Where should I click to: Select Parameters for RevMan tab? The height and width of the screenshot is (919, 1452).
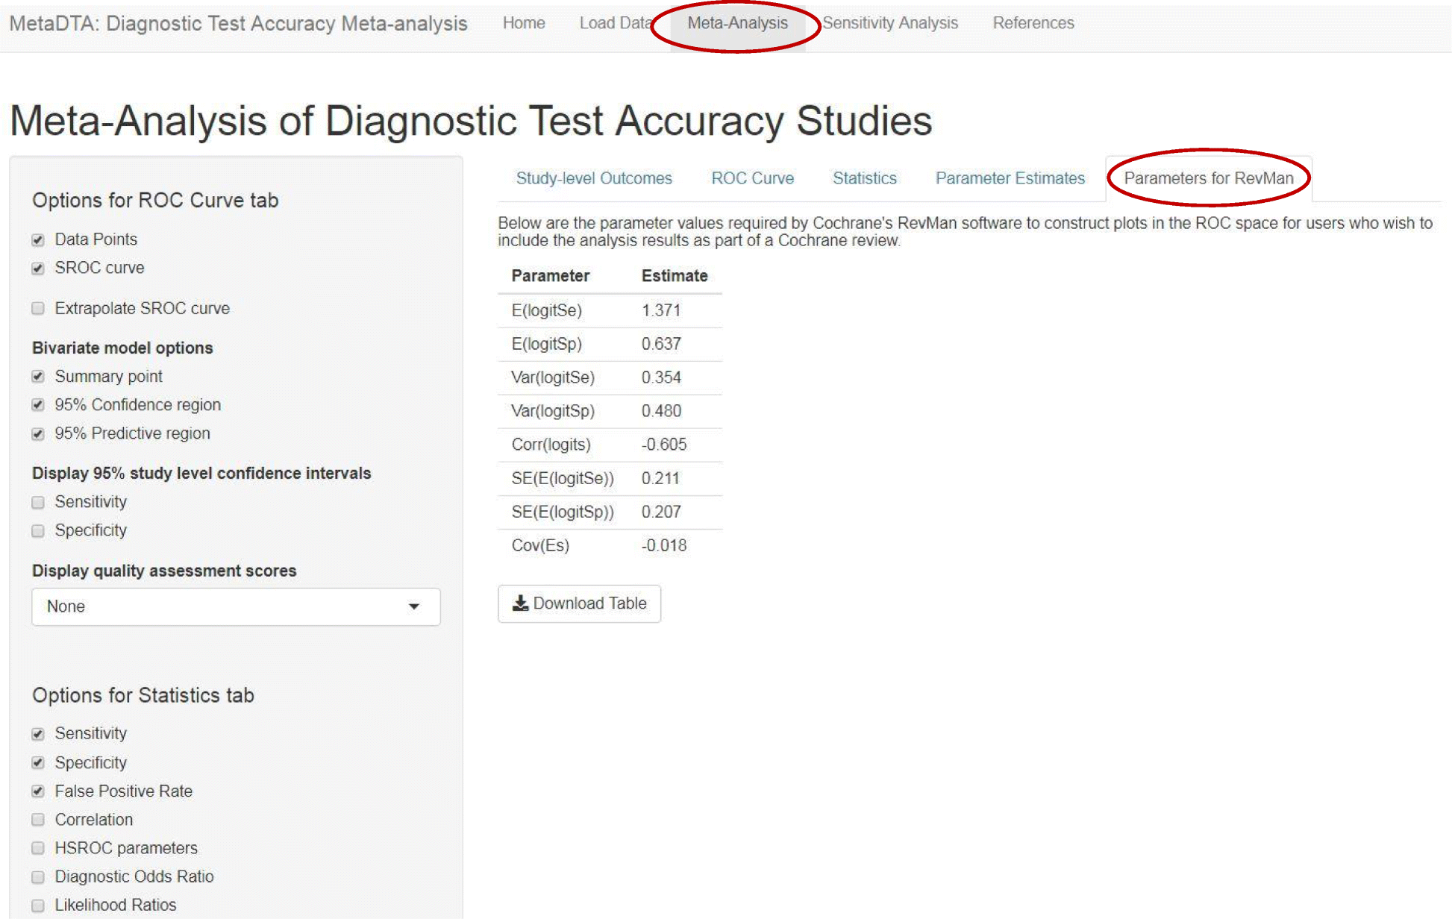tap(1209, 178)
